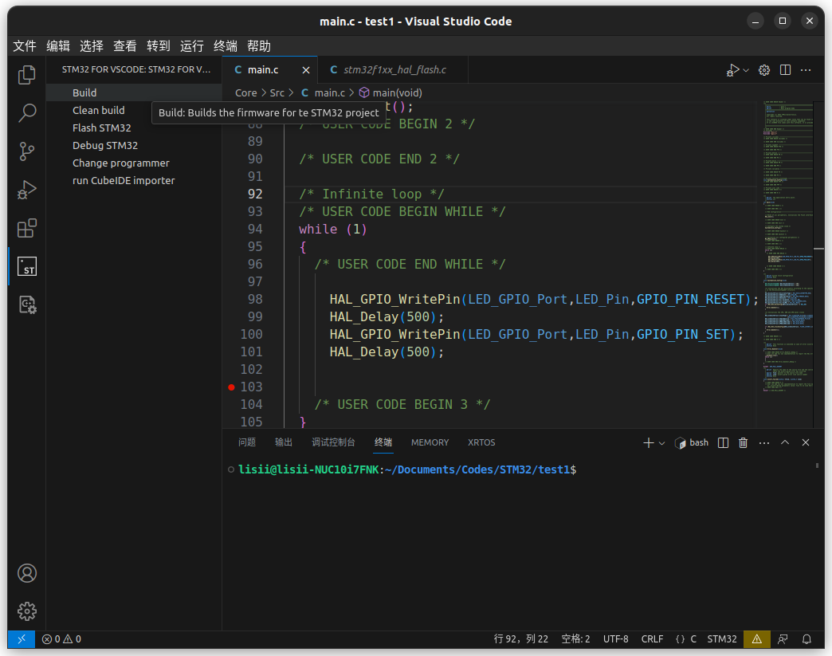
Task: Click the editor minimap code overview
Action: (787, 247)
